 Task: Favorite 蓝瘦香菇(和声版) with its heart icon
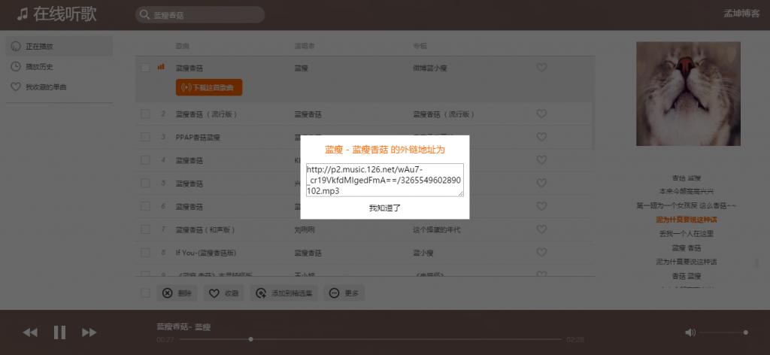tap(541, 229)
